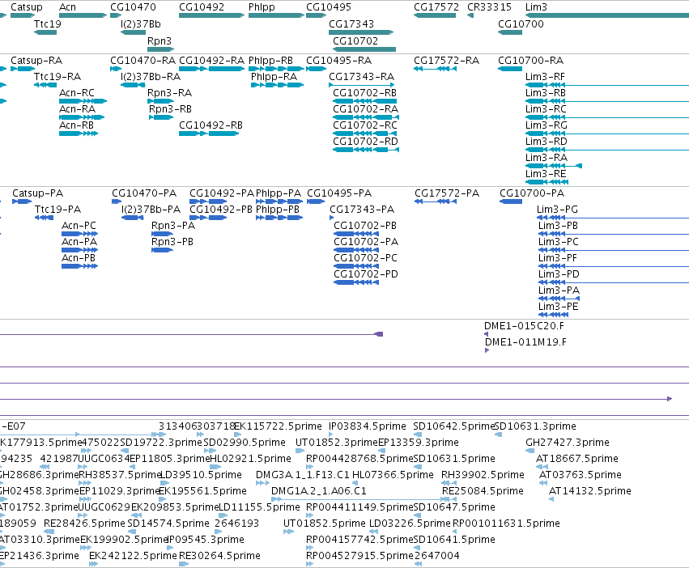Open the Acn gene in the gene track

coord(83,15)
